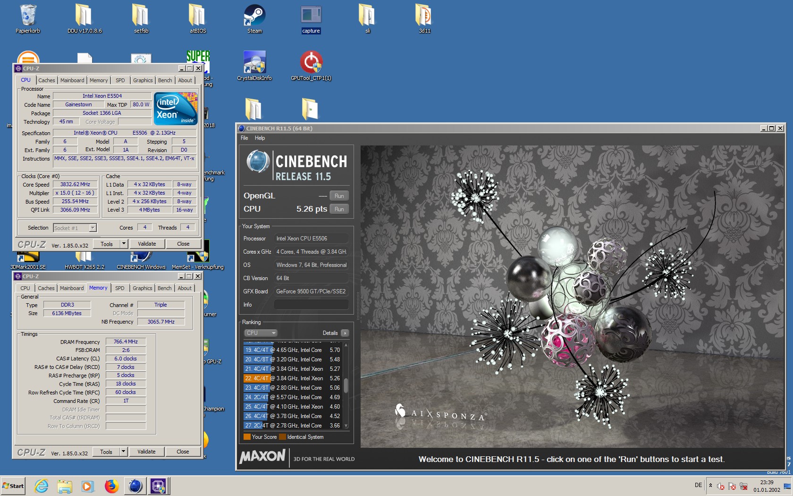The image size is (793, 496).
Task: Open Windows Media Player taskbar icon
Action: point(88,486)
